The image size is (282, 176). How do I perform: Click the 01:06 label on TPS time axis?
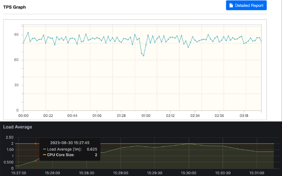(x=97, y=115)
